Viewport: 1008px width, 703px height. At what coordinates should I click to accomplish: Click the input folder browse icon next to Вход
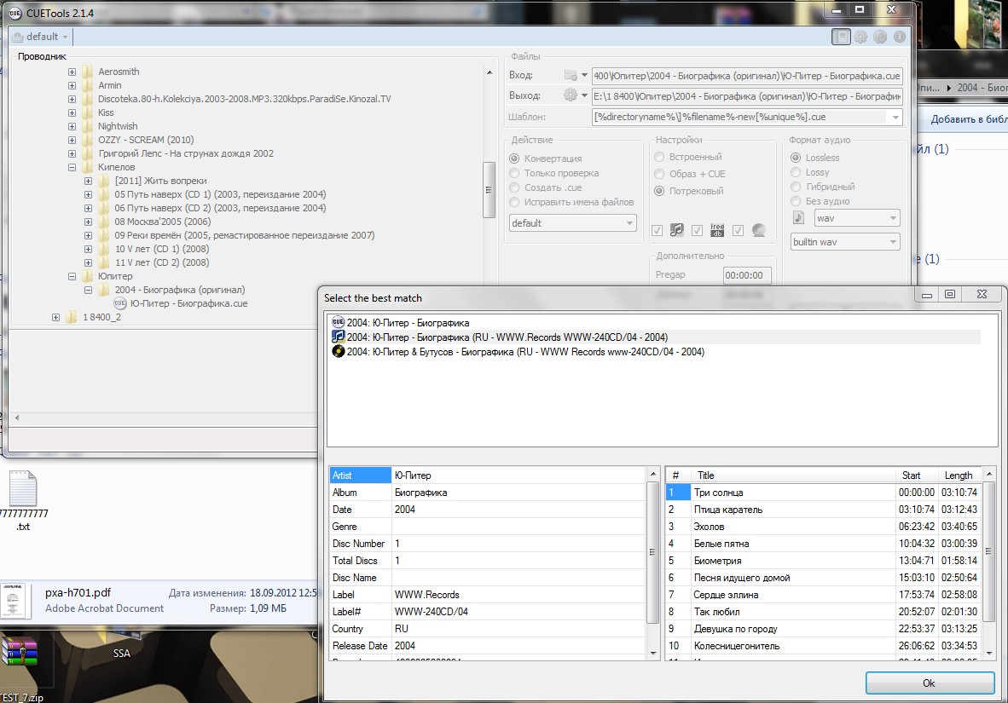pos(571,75)
